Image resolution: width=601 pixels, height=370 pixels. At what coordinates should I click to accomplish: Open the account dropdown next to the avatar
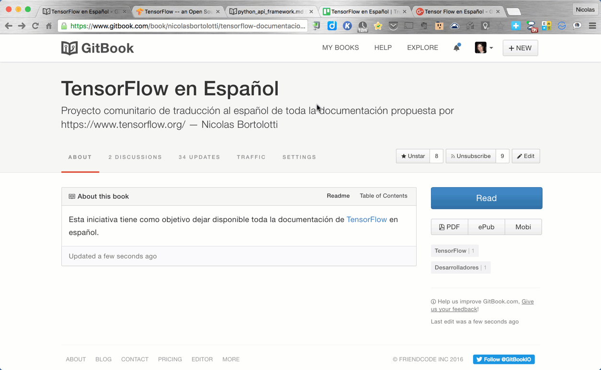pos(491,47)
